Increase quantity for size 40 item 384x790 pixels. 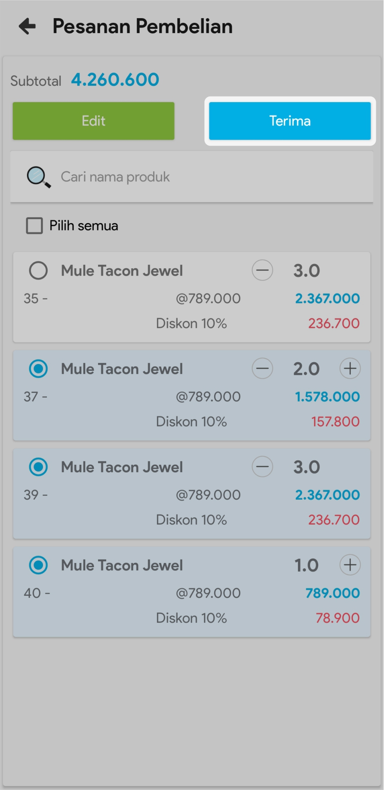click(350, 565)
